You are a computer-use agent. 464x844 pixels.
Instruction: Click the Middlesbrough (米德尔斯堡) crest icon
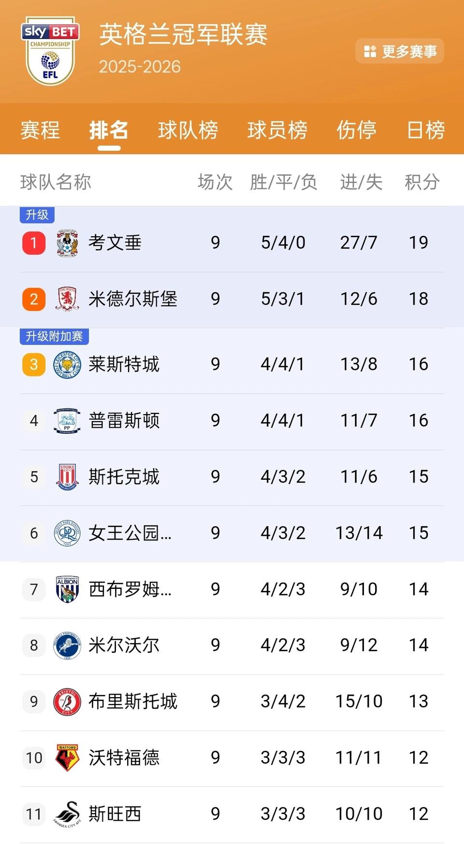click(x=68, y=299)
